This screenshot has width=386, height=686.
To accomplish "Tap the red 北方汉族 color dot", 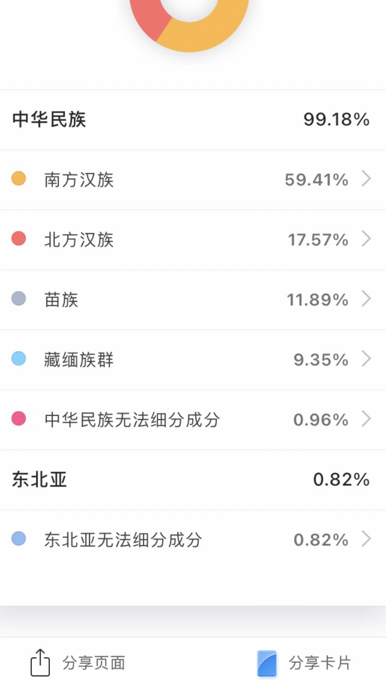I will [19, 239].
